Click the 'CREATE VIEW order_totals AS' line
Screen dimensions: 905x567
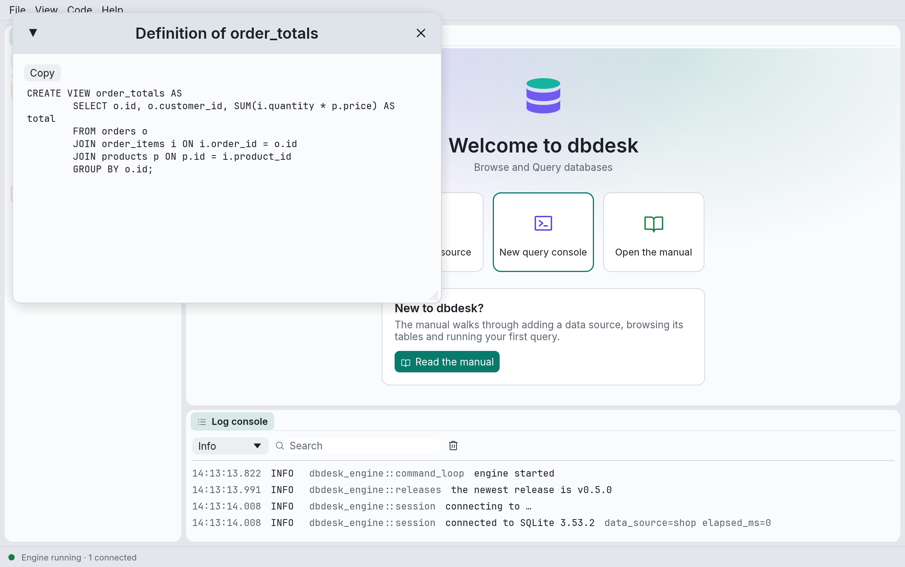pos(104,93)
